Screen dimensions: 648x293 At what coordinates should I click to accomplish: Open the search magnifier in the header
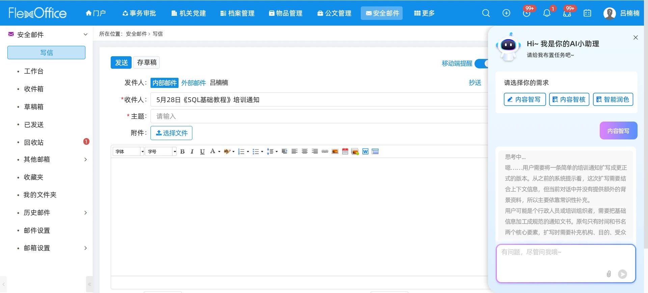point(486,13)
